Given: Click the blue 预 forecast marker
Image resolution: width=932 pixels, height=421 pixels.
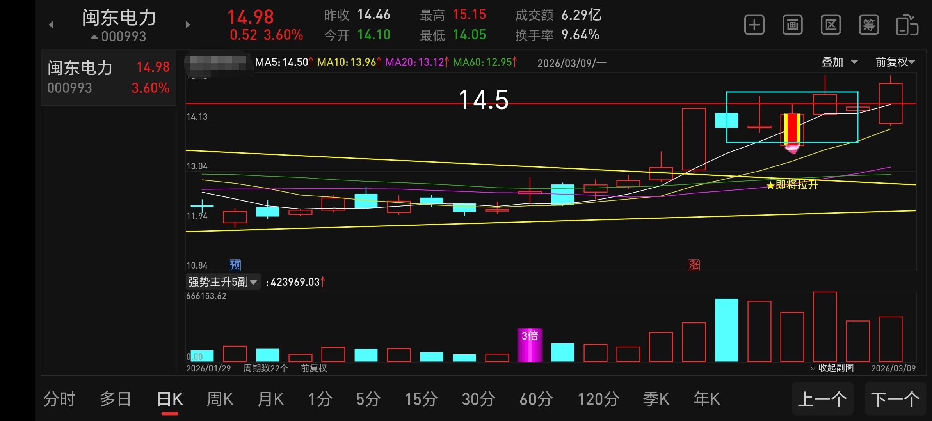Looking at the screenshot, I should (235, 265).
